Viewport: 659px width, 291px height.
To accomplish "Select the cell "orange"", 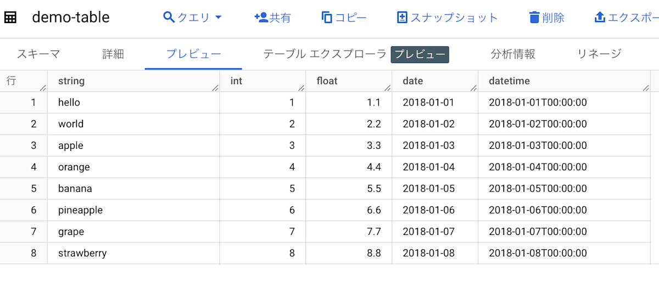I will [x=133, y=167].
